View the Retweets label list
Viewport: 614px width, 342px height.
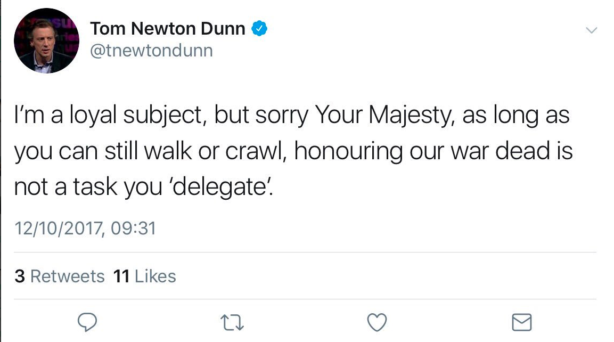[67, 276]
